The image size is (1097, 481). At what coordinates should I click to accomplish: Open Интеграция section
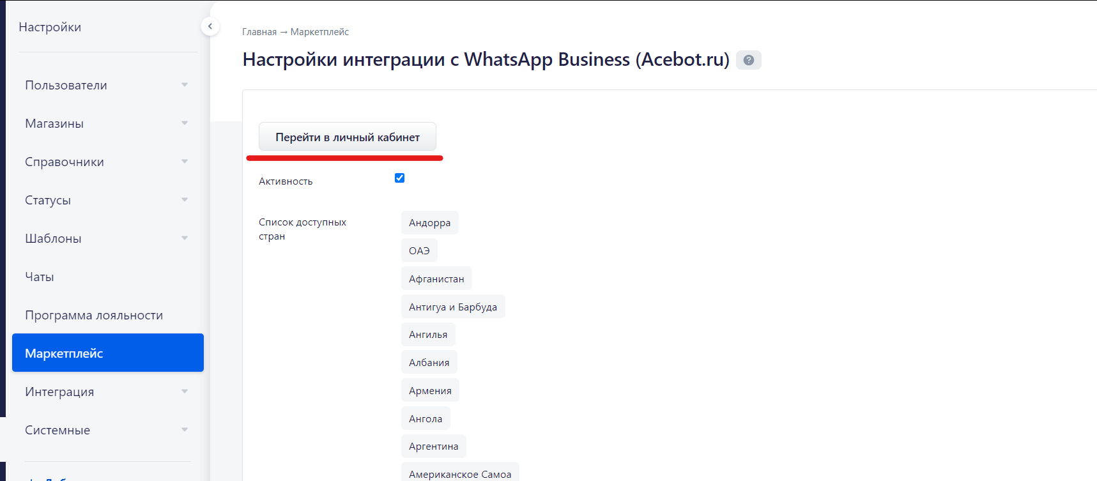click(59, 392)
